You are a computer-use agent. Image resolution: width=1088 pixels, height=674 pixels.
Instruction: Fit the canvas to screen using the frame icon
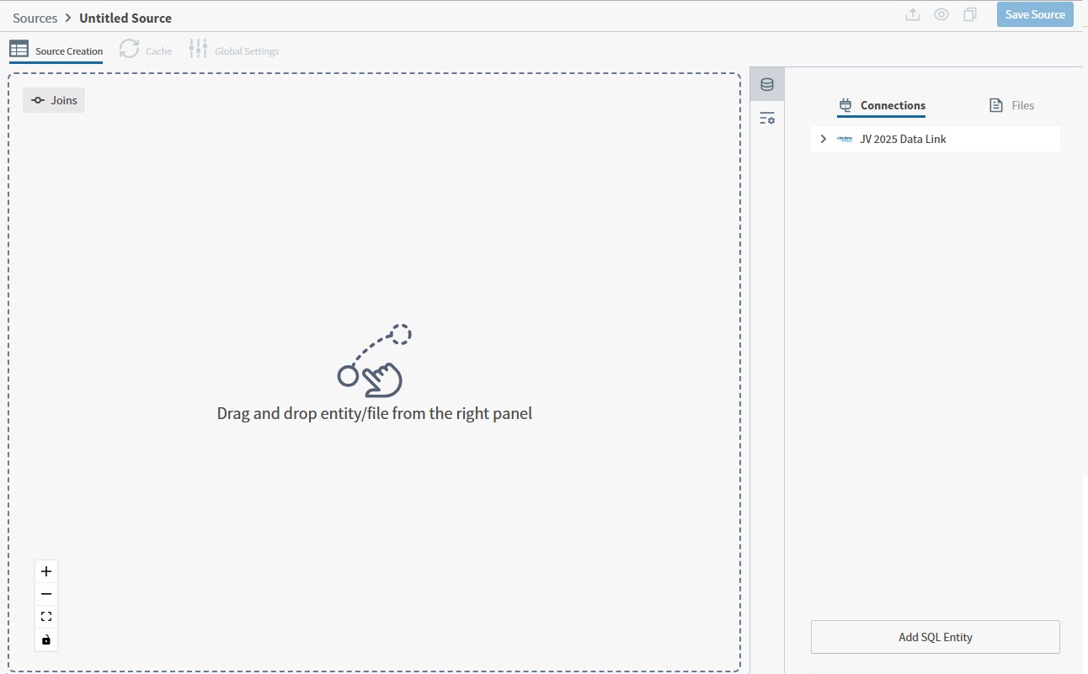click(x=46, y=616)
